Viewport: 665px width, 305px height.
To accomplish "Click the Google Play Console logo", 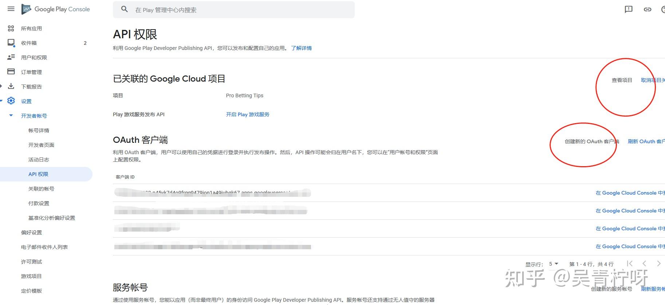I will point(56,9).
